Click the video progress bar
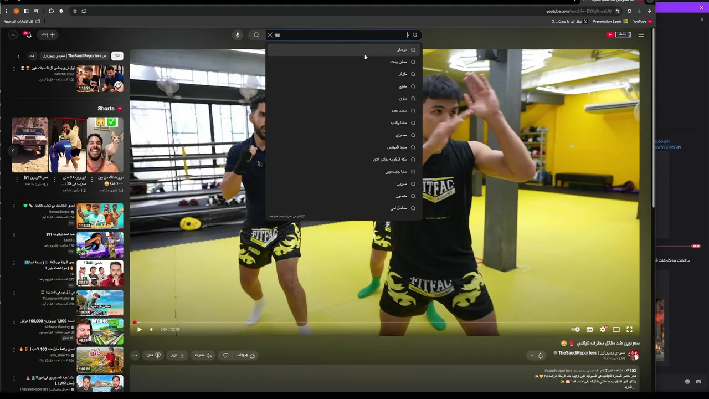Screen dimensions: 709x399 tap(384, 322)
